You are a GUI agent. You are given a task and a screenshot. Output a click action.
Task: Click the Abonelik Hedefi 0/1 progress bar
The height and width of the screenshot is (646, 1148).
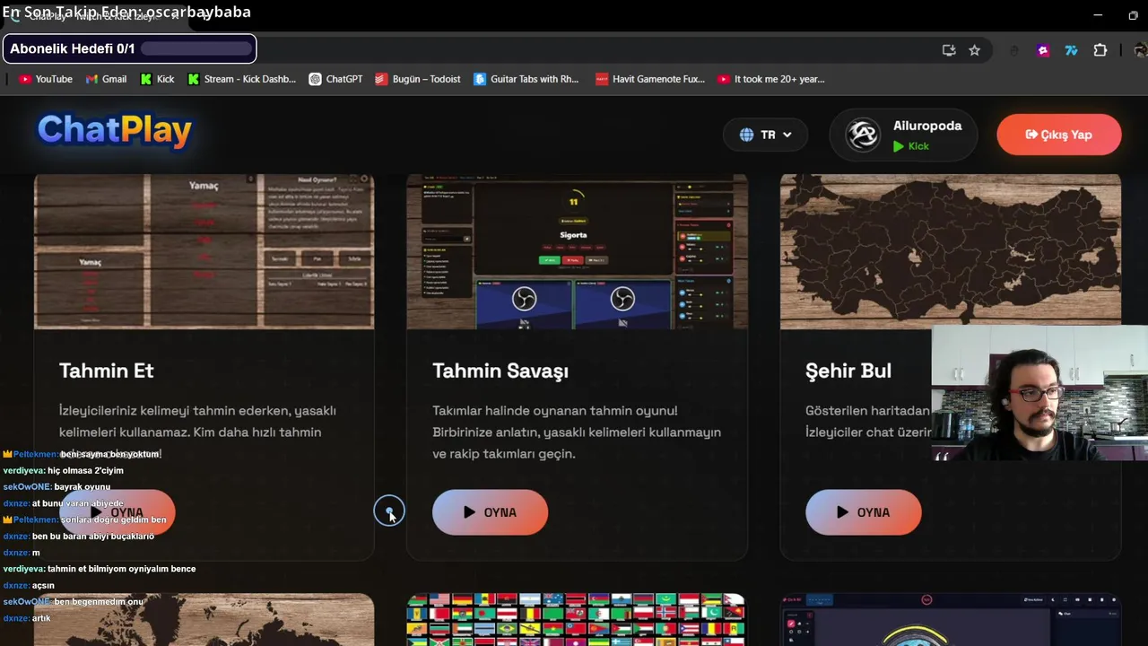(196, 48)
